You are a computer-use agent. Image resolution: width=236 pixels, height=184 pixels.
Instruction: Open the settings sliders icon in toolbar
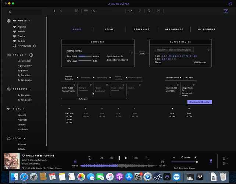[226, 11]
